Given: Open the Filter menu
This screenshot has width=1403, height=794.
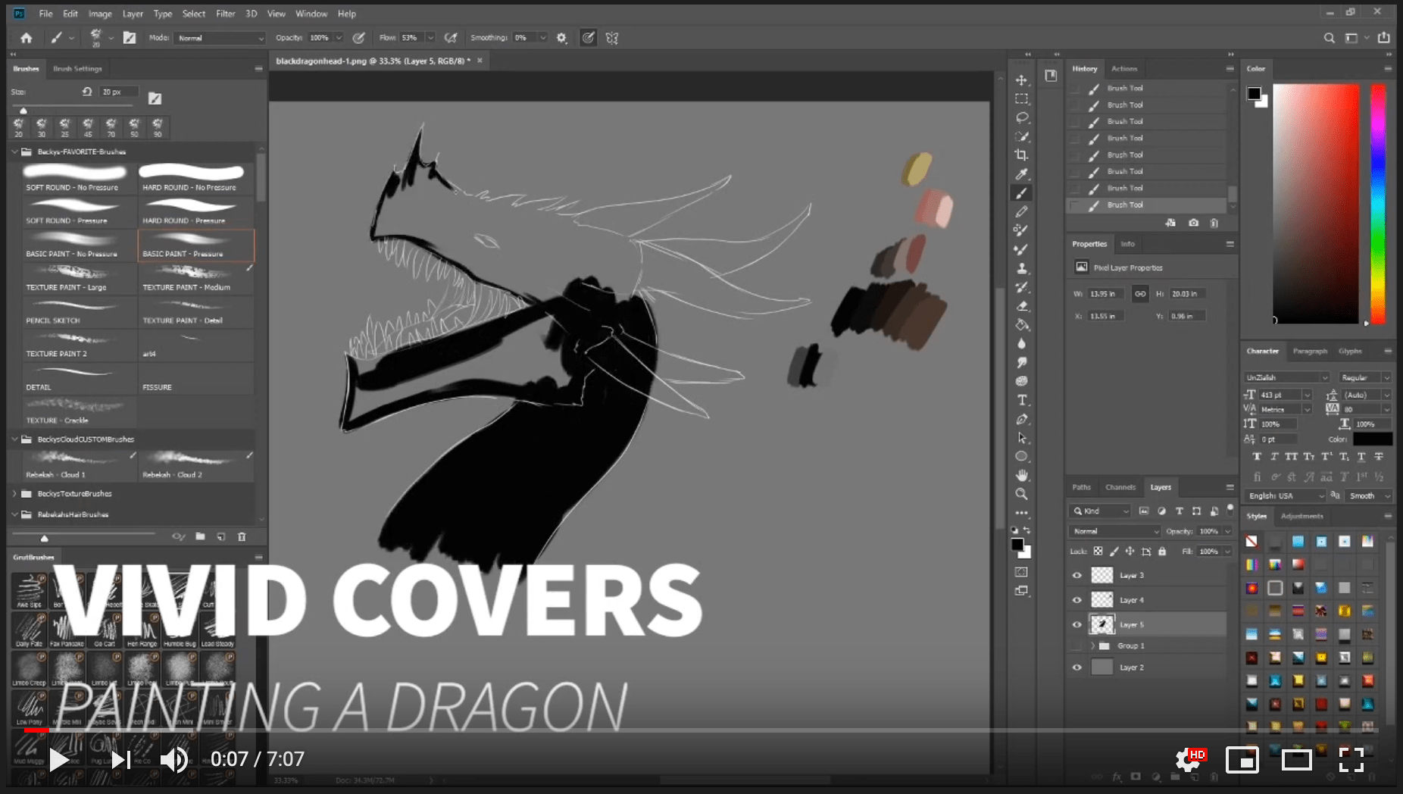Looking at the screenshot, I should point(225,14).
